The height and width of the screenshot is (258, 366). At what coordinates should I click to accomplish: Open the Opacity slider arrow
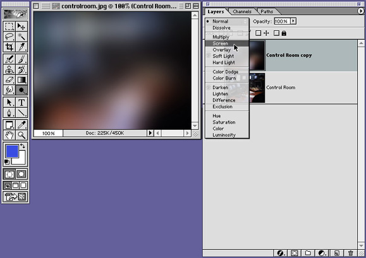coord(293,21)
